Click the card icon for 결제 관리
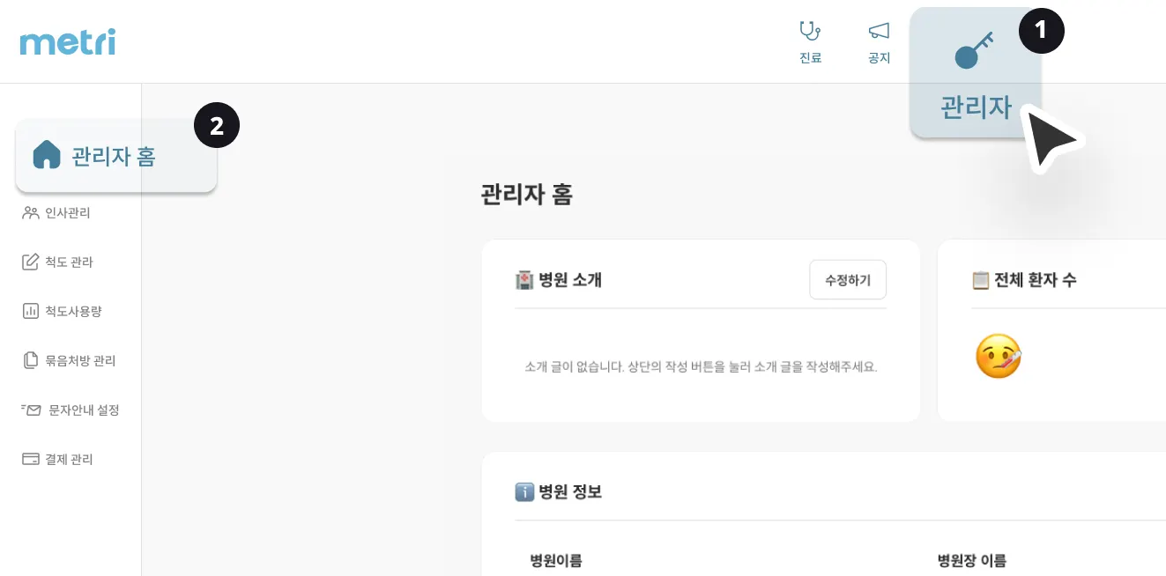The image size is (1166, 576). point(31,459)
